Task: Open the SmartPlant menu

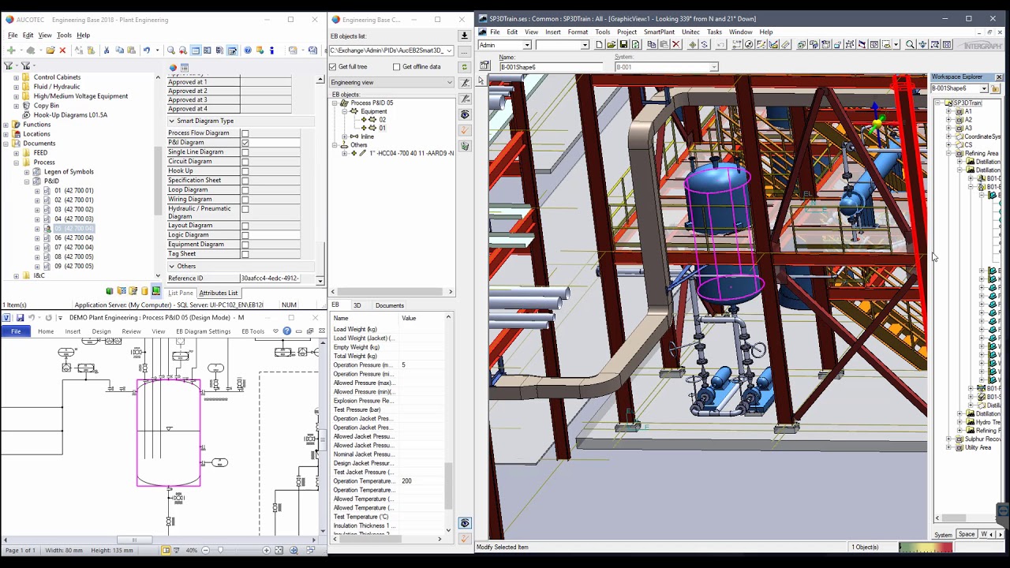Action: (x=659, y=32)
